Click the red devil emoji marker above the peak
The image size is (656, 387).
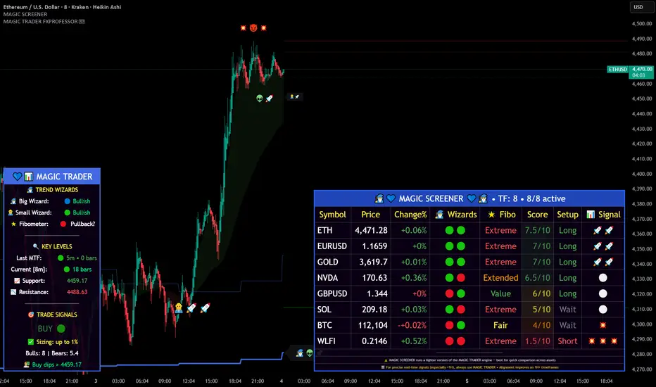(x=253, y=27)
